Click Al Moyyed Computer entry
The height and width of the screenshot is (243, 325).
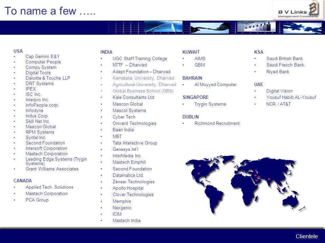click(x=216, y=84)
